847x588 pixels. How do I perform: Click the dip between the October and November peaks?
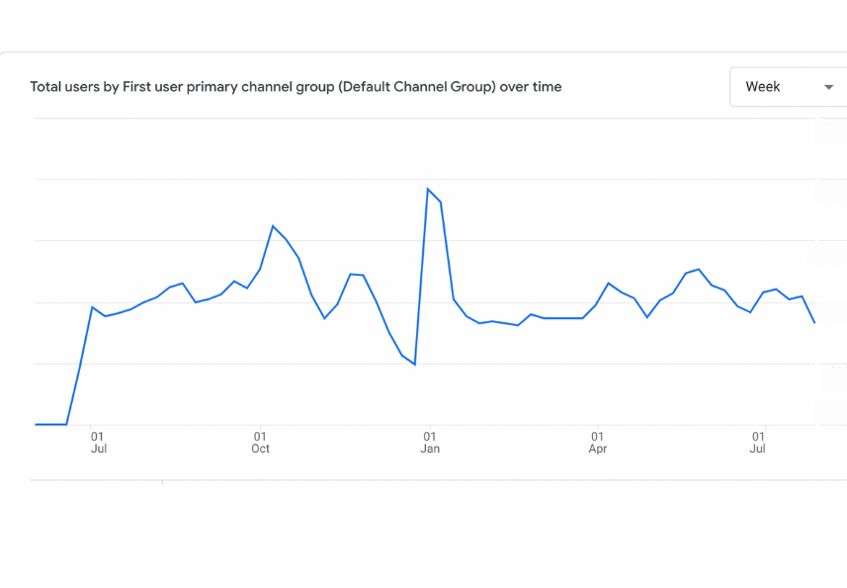tap(324, 318)
